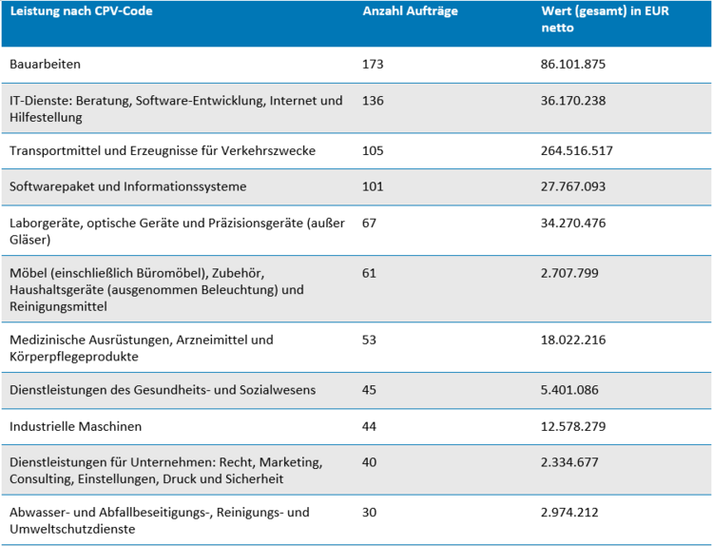Image resolution: width=713 pixels, height=546 pixels.
Task: Click 'Dienstleistungen des Gesundheits- und Sozialwesens' cell
Action: 162,390
